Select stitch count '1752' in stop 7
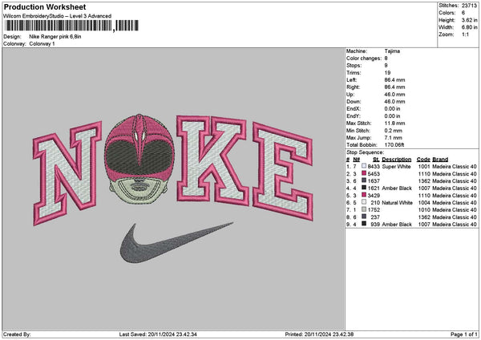This screenshot has height=340, width=481. [x=374, y=209]
